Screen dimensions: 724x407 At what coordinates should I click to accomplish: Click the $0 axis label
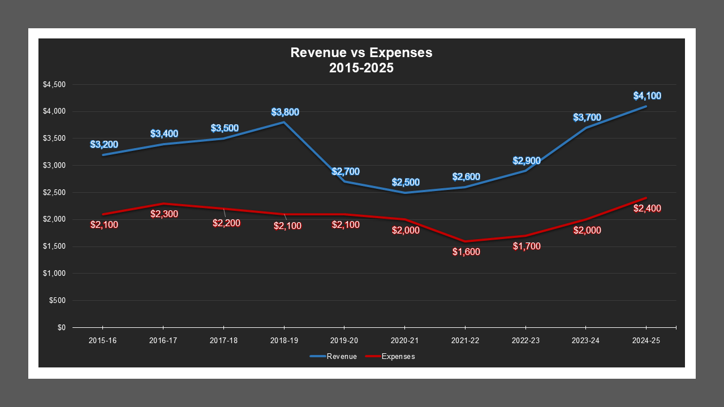click(x=62, y=327)
